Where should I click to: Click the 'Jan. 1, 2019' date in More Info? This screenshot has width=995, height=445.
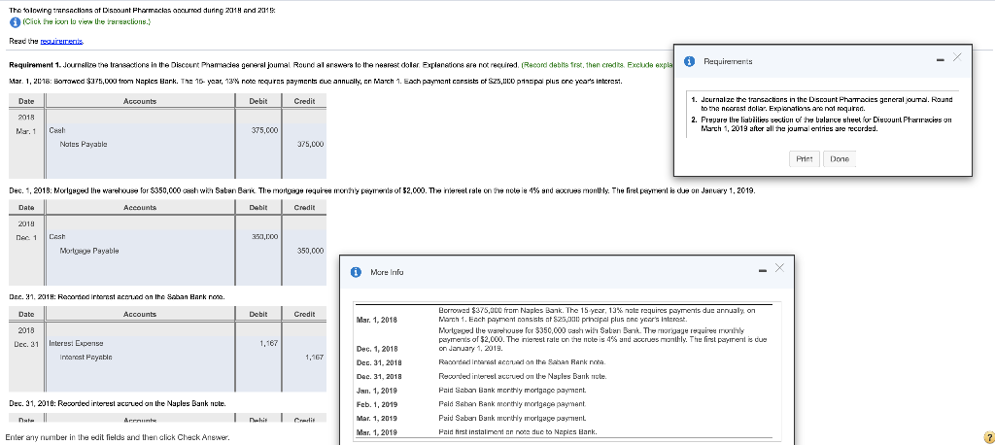click(x=377, y=390)
